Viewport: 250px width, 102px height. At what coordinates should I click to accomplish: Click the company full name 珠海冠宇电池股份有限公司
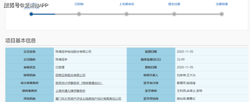click(73, 52)
